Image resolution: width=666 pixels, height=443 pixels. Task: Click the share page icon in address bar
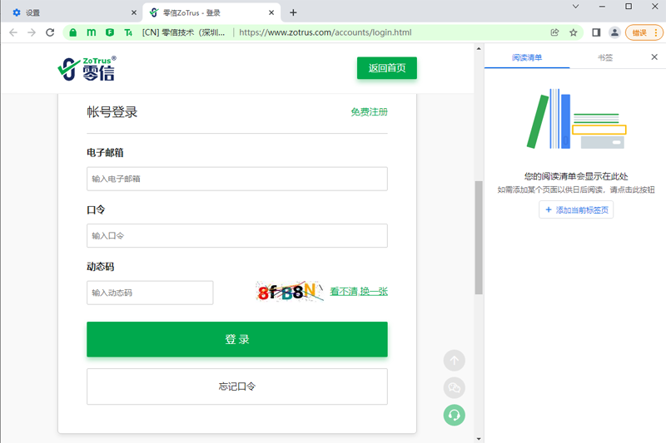tap(554, 32)
